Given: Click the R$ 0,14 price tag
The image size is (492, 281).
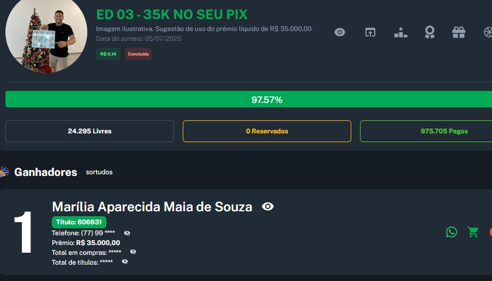Looking at the screenshot, I should (x=108, y=54).
